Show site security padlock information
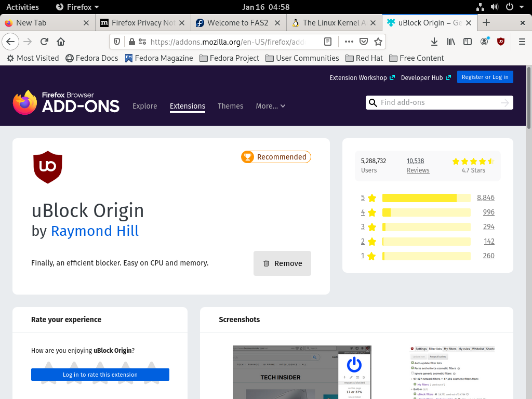The height and width of the screenshot is (399, 532). (x=131, y=42)
